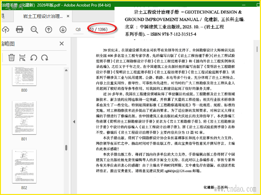Click the thumbnail panel scrollbar handle

pyautogui.click(x=66, y=148)
